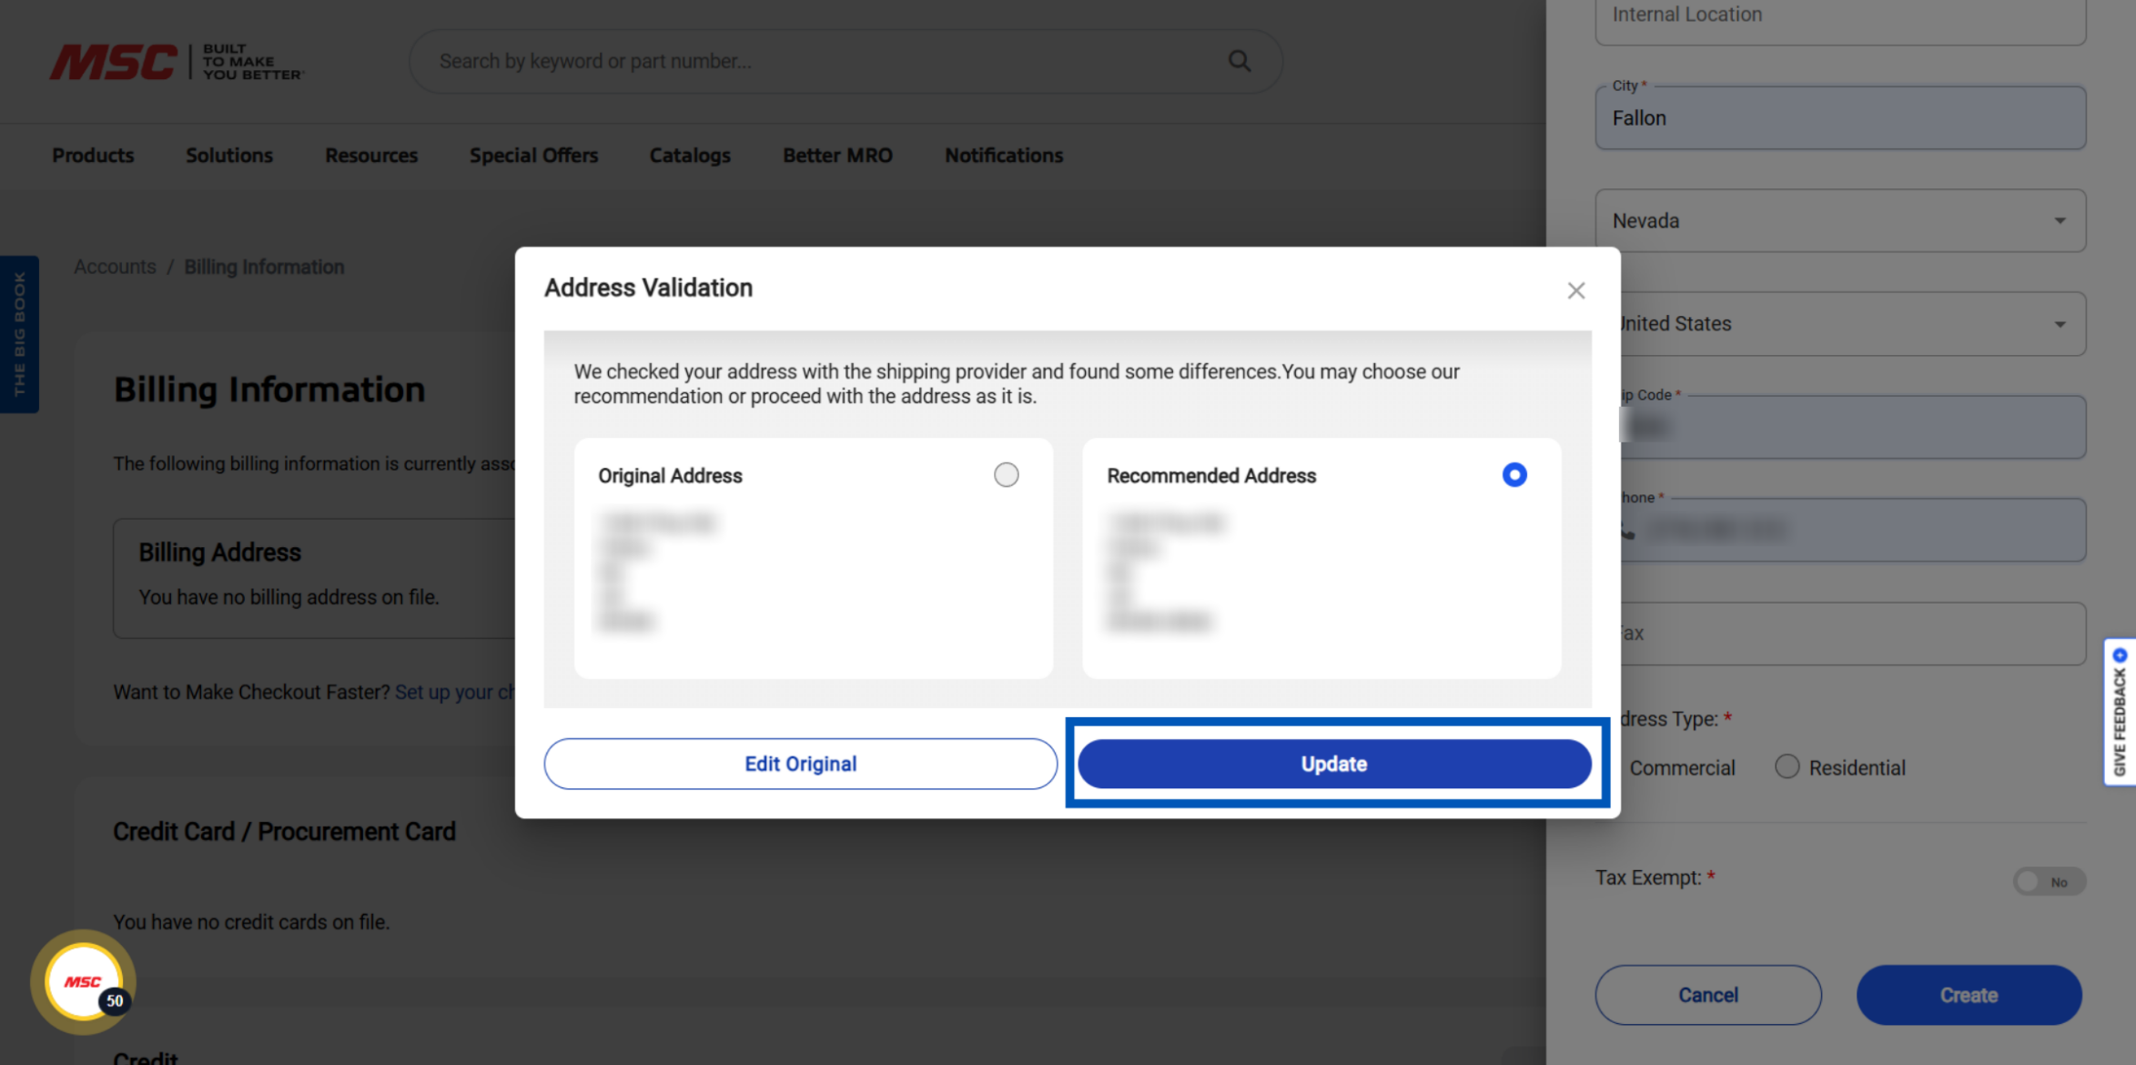The image size is (2136, 1065).
Task: Open The Big Book side tab
Action: [19, 334]
